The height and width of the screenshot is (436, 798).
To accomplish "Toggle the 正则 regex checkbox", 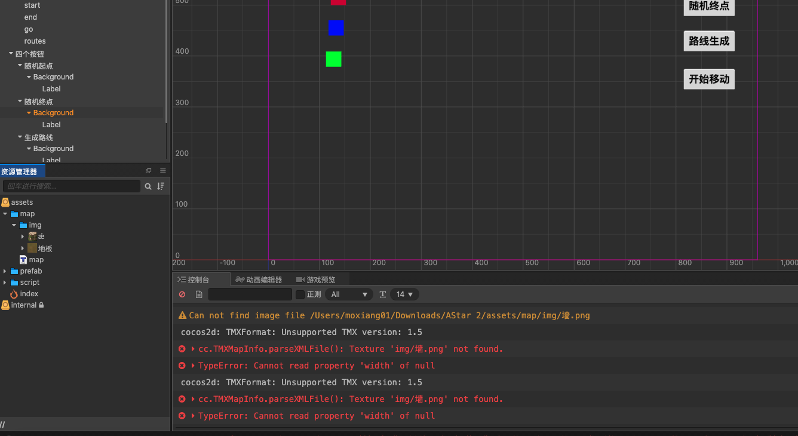I will 300,294.
